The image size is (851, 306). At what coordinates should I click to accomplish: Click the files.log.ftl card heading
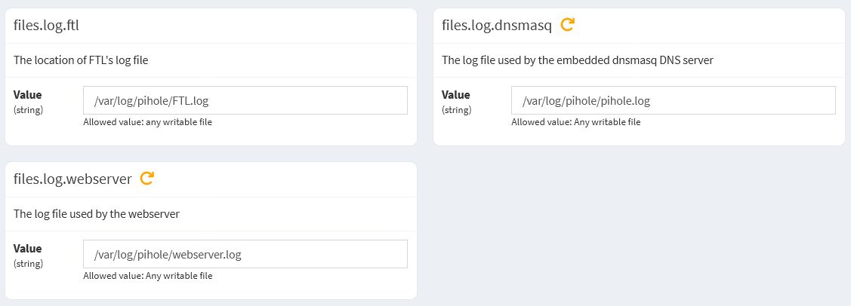pyautogui.click(x=47, y=26)
